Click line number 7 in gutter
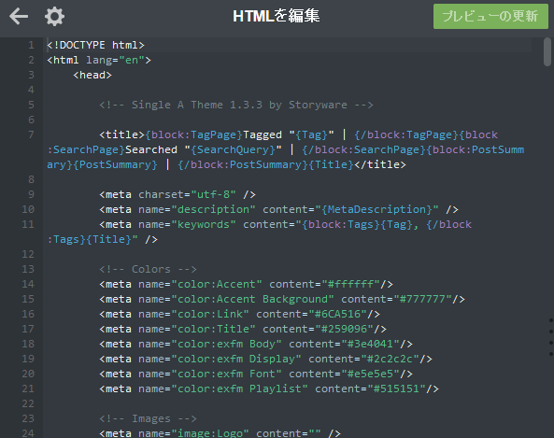 (31, 134)
